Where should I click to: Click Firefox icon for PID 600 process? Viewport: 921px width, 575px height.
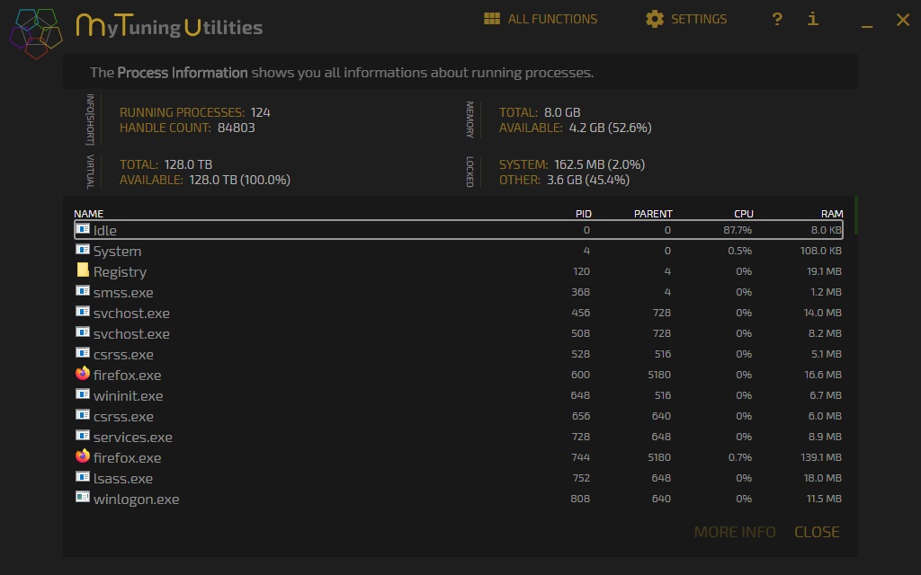pyautogui.click(x=83, y=373)
